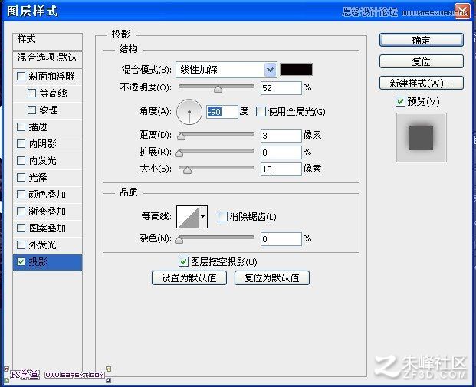Click the style preview thumbnail
The width and height of the screenshot is (476, 387).
click(x=422, y=138)
